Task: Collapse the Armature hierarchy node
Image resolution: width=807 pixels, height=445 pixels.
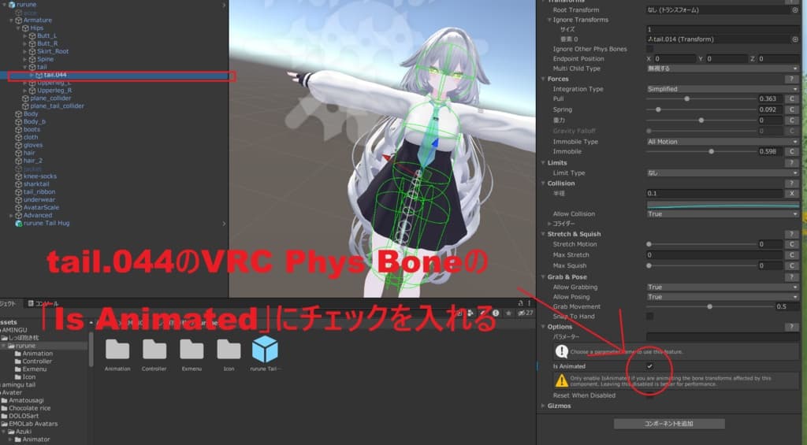Action: coord(11,20)
